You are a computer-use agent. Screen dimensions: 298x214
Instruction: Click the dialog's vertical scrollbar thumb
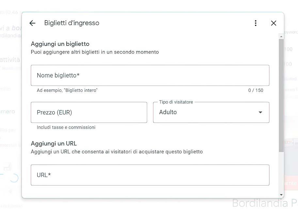click(x=281, y=95)
